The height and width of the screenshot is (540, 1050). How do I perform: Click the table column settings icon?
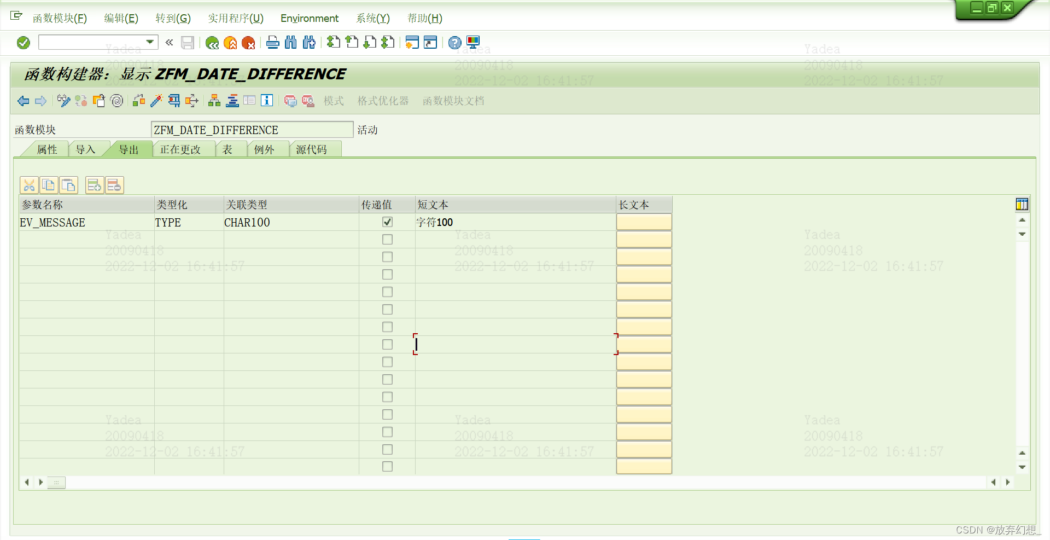pos(1022,205)
